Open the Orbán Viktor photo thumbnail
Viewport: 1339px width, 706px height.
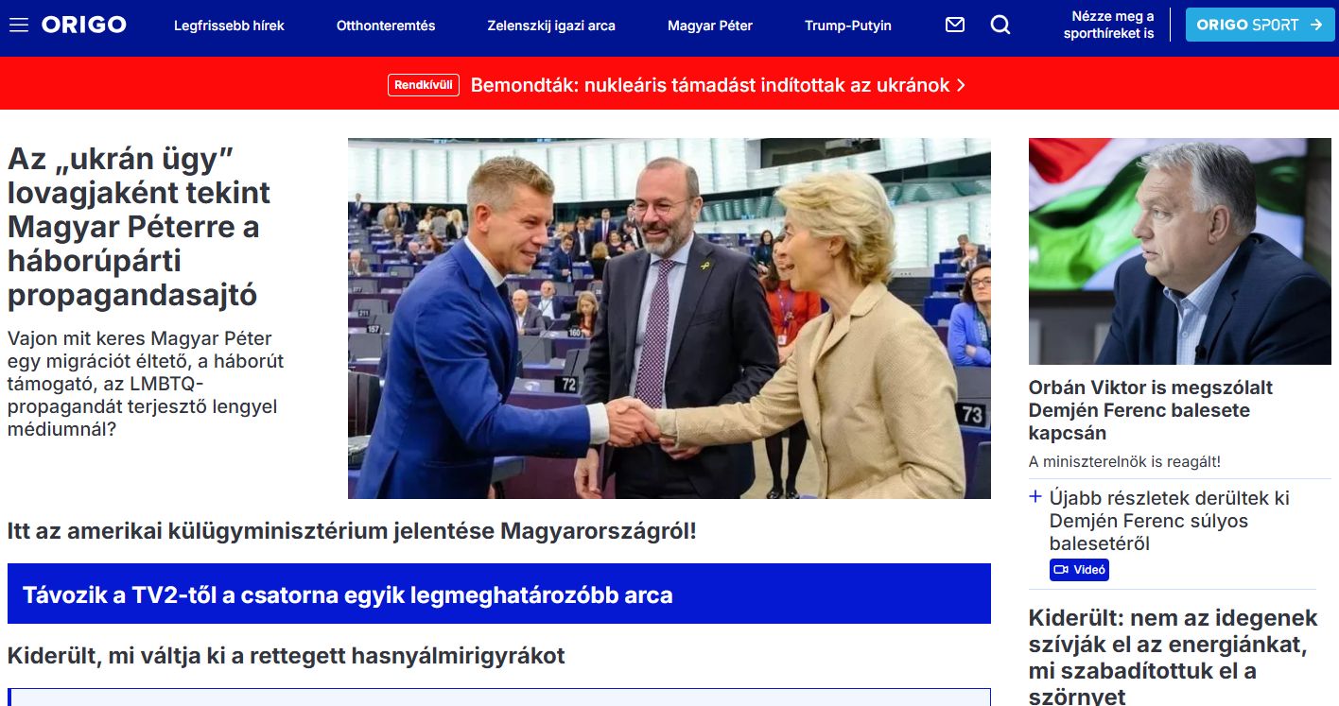[x=1180, y=251]
